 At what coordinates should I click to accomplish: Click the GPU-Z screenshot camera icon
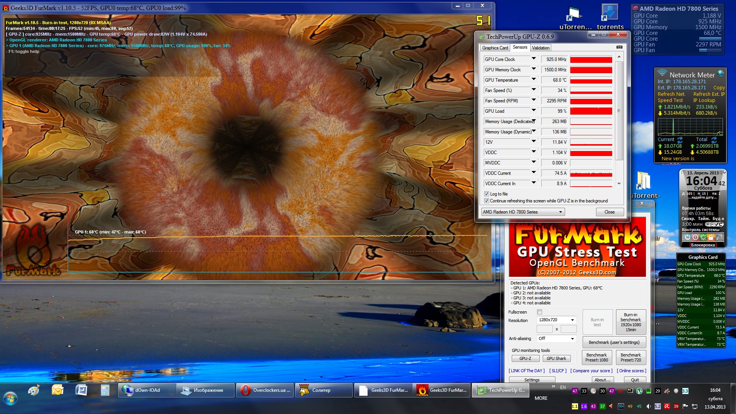click(619, 47)
